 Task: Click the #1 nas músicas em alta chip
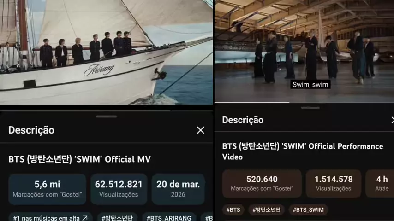click(50, 217)
